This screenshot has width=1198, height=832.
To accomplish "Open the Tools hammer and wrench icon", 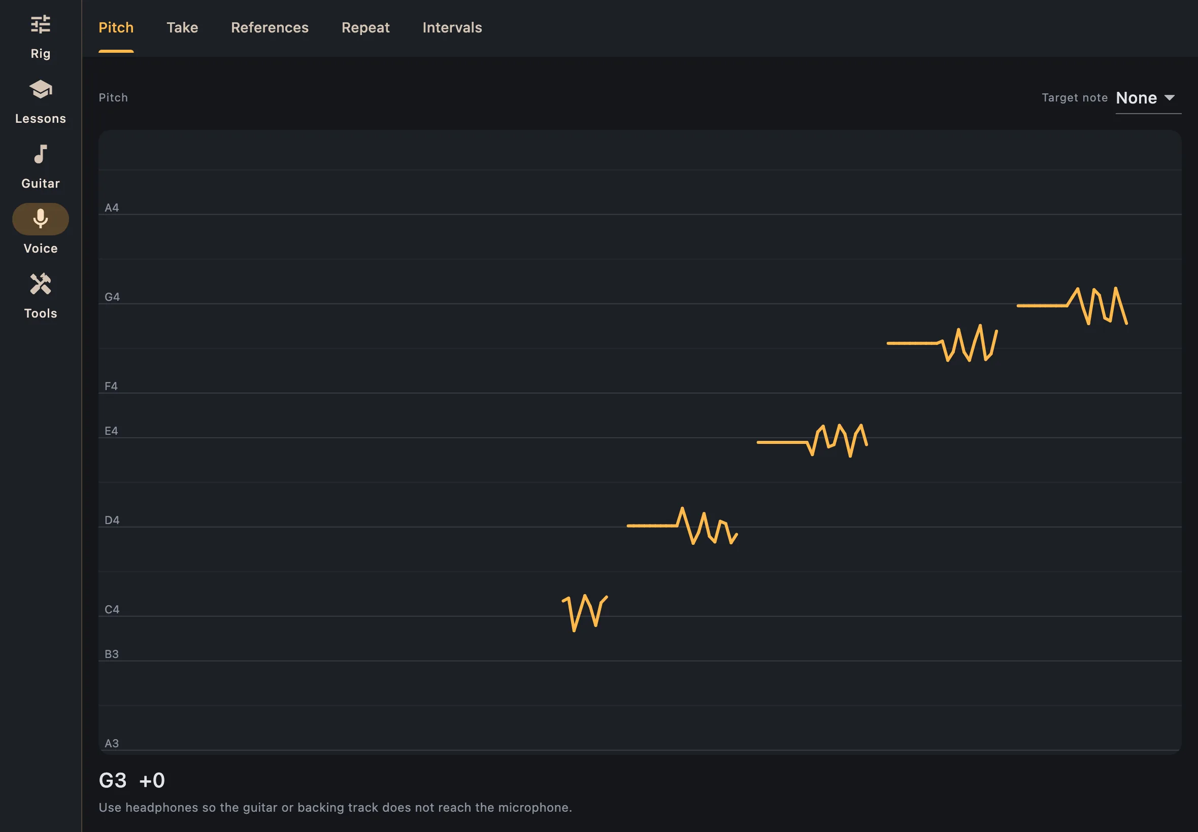I will tap(40, 284).
